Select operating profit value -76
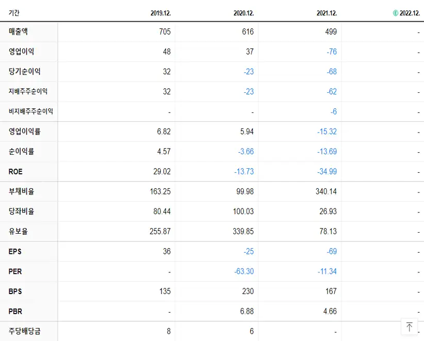 [332, 52]
